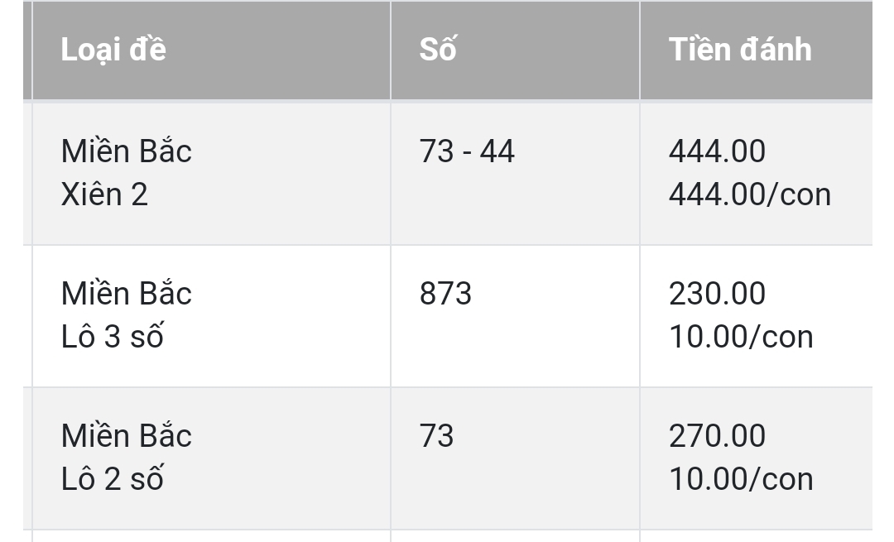Click the Lô 3 số text label
The width and height of the screenshot is (894, 542).
113,336
